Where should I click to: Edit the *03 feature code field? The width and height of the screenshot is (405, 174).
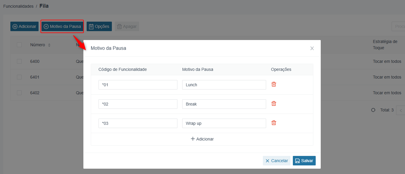pyautogui.click(x=138, y=123)
